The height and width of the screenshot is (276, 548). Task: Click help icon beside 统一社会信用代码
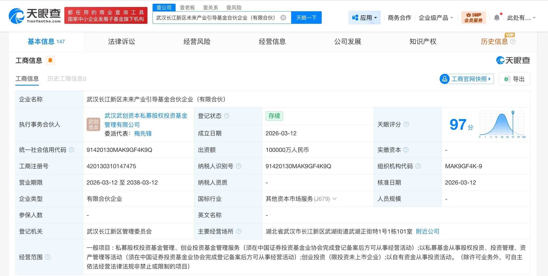coord(71,150)
